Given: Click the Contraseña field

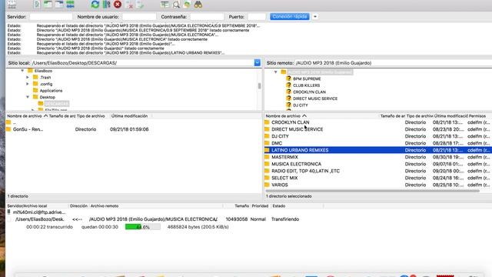Looking at the screenshot, I should (207, 17).
